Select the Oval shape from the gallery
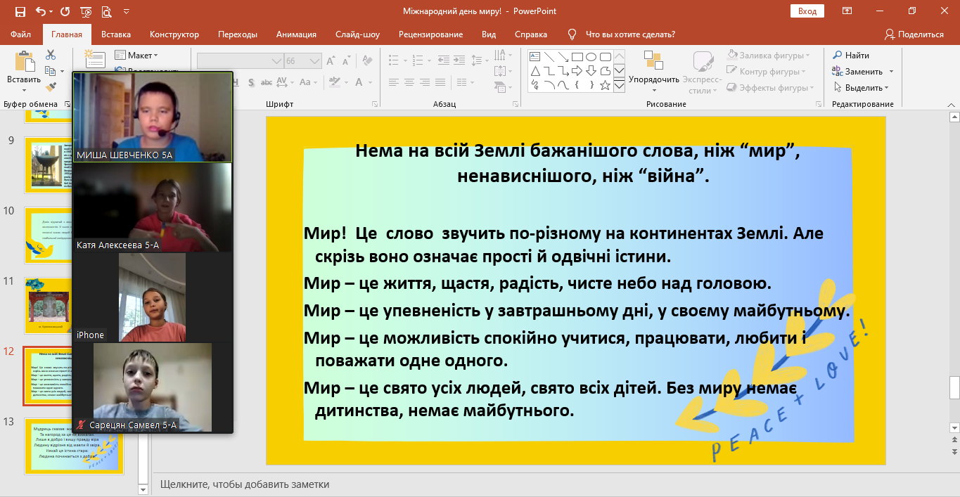 click(x=591, y=57)
